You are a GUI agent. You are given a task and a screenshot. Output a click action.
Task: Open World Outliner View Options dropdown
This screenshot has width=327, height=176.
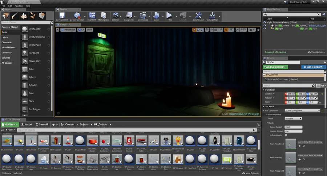point(316,52)
